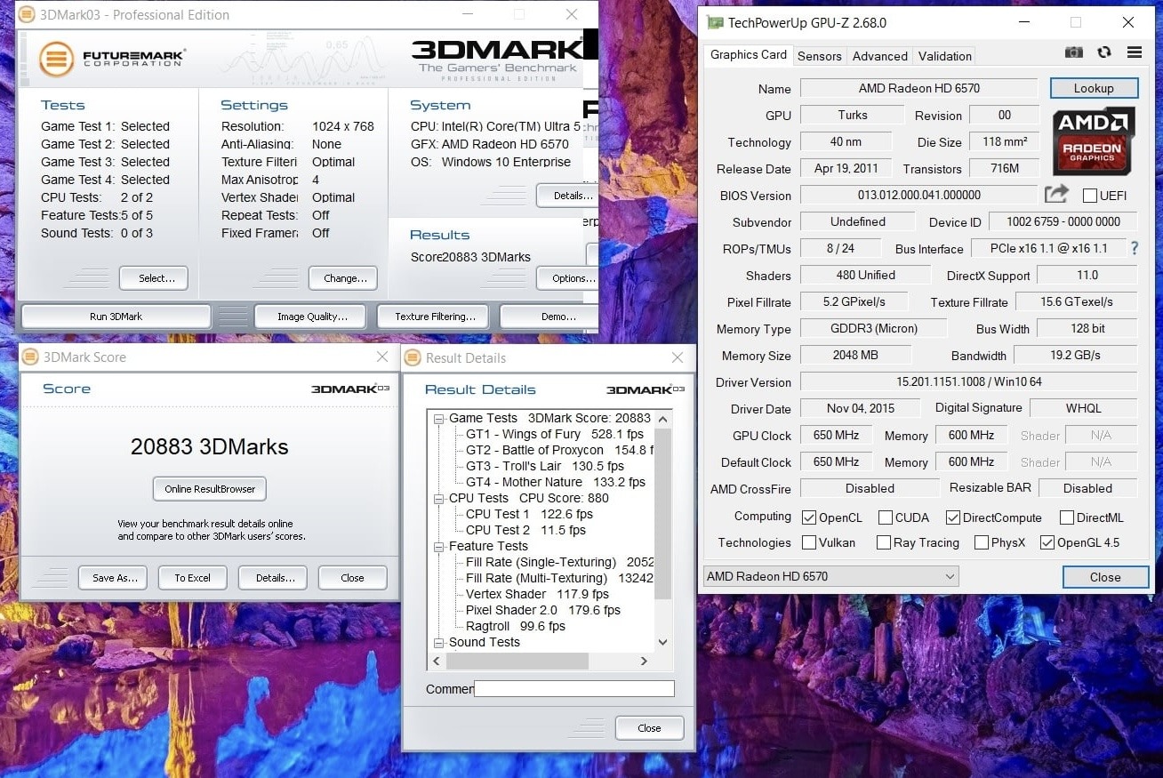Click Close button in Result Details window
The width and height of the screenshot is (1163, 778).
click(x=649, y=728)
